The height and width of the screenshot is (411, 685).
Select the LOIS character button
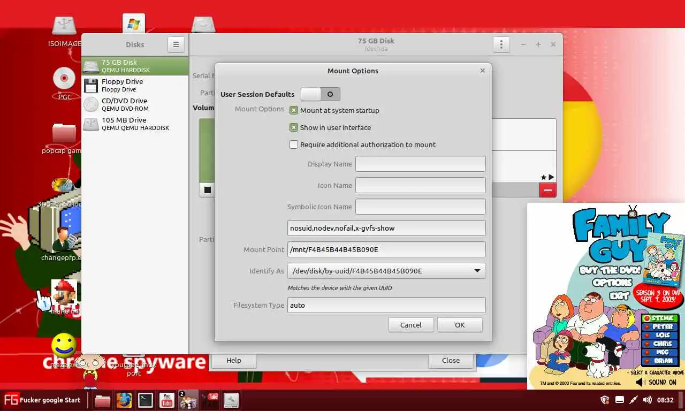tap(661, 336)
